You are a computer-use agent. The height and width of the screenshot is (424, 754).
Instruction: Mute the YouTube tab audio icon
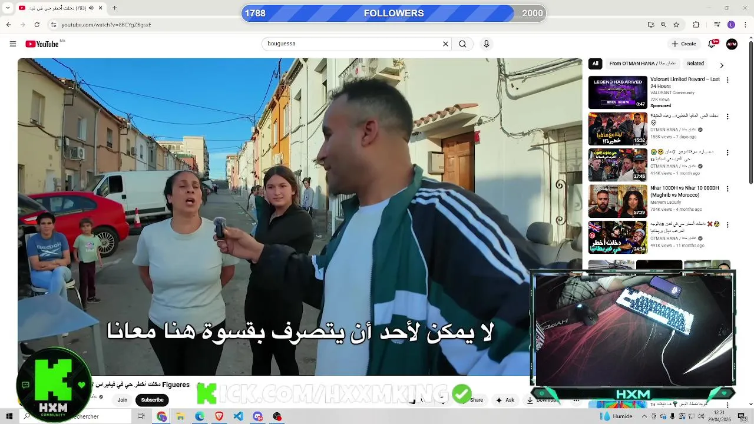coord(91,8)
